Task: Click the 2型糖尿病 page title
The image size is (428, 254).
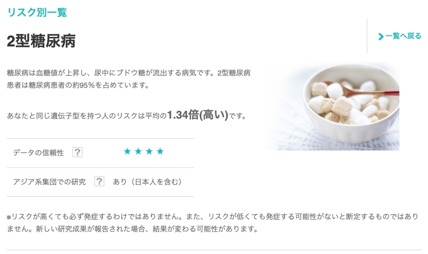Action: coord(41,41)
